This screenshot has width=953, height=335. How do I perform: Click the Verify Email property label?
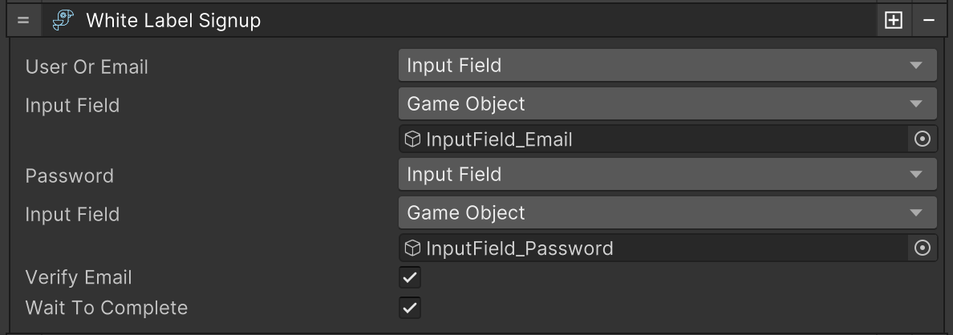[x=79, y=278]
